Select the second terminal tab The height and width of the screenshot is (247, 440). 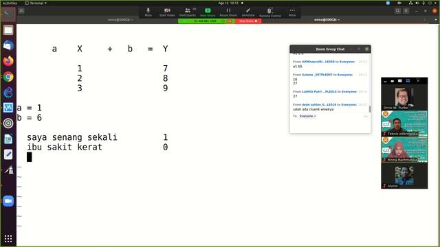327,20
